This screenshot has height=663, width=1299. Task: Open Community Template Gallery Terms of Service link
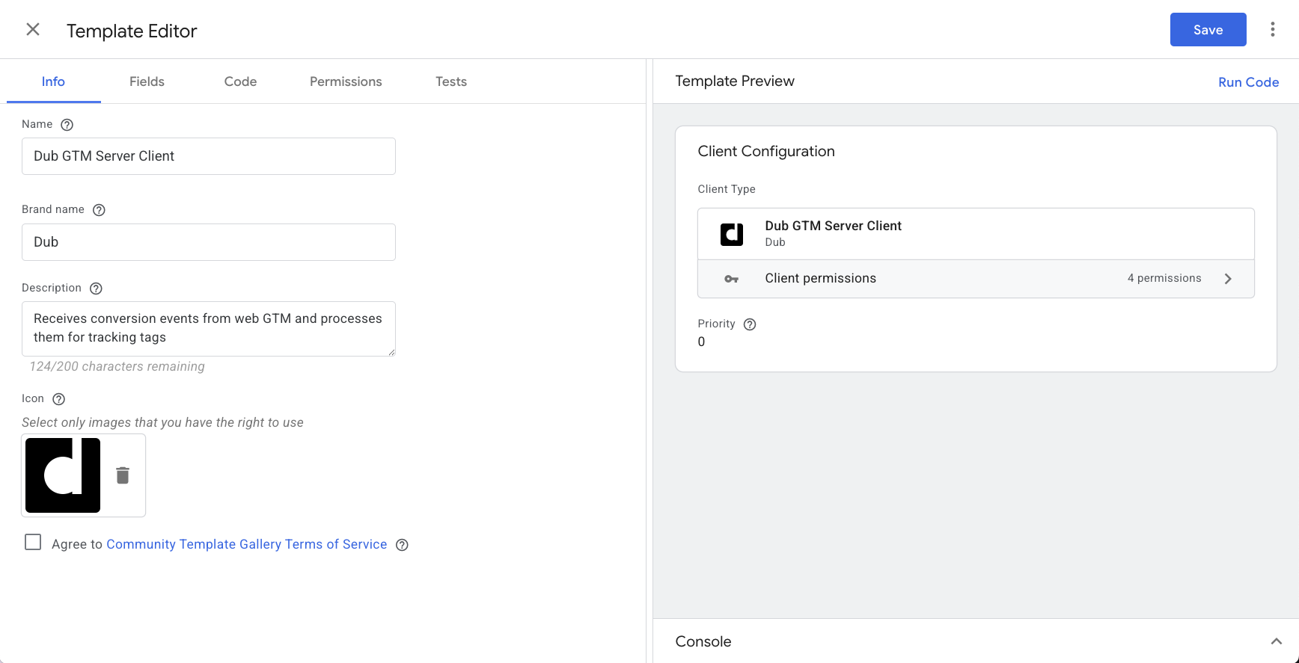click(247, 544)
